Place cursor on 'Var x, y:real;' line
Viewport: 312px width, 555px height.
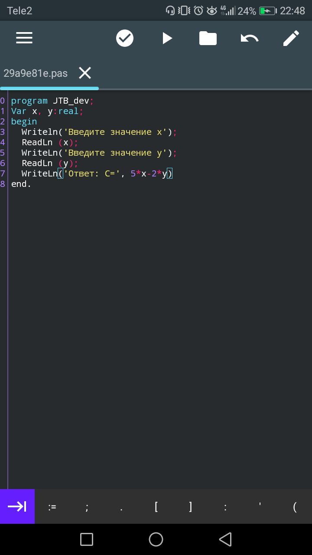[x=47, y=111]
